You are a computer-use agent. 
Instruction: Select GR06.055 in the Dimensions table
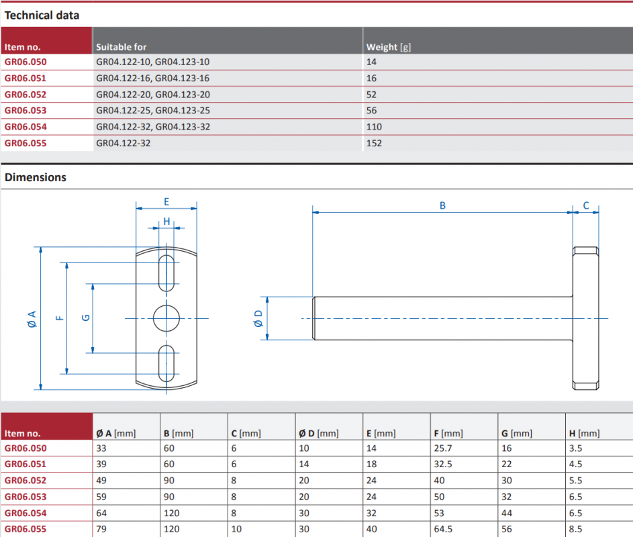coord(26,529)
